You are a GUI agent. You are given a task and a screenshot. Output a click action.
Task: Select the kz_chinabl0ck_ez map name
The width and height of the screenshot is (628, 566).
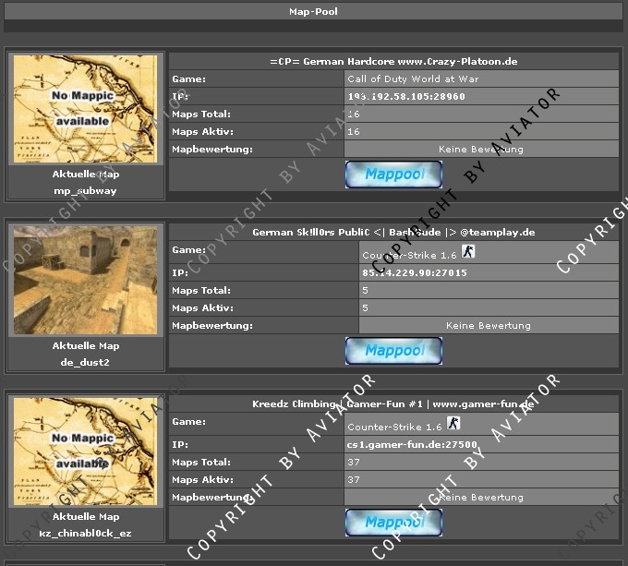click(x=86, y=534)
